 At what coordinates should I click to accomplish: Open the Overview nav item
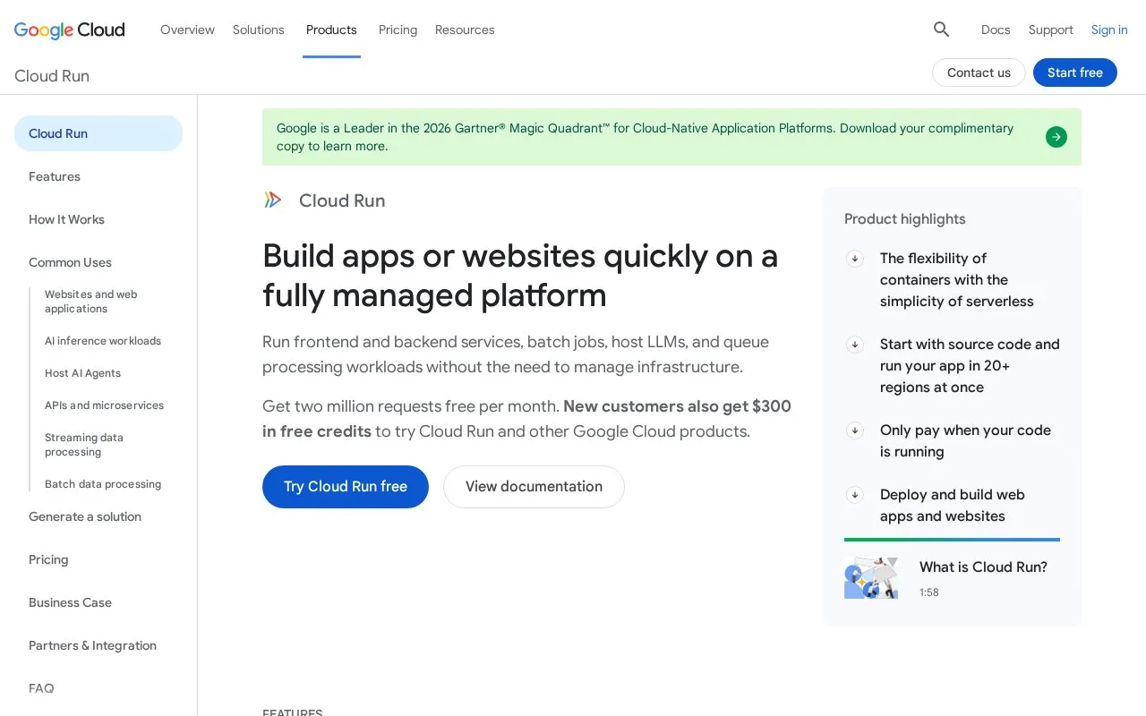click(187, 30)
